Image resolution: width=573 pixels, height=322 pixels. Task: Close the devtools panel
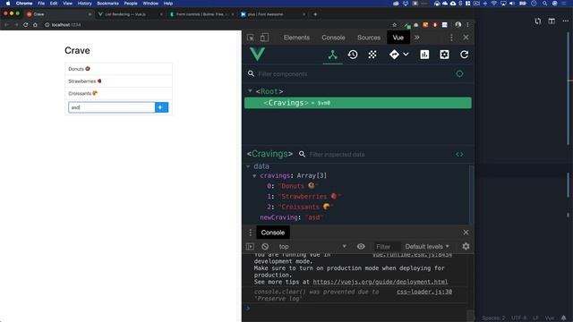coord(466,38)
